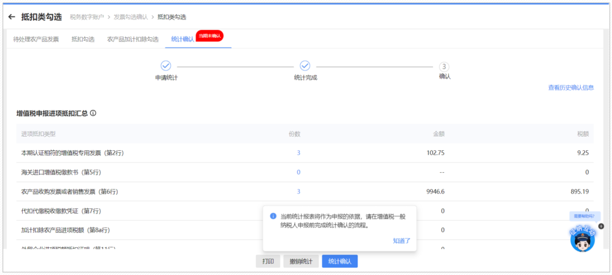Viewport: 612px width, 275px height.
Task: Select the 统计确认 tab
Action: (182, 40)
